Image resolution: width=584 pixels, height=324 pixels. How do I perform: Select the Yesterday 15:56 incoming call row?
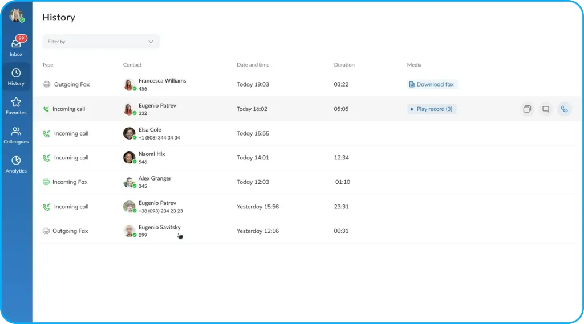coord(257,207)
